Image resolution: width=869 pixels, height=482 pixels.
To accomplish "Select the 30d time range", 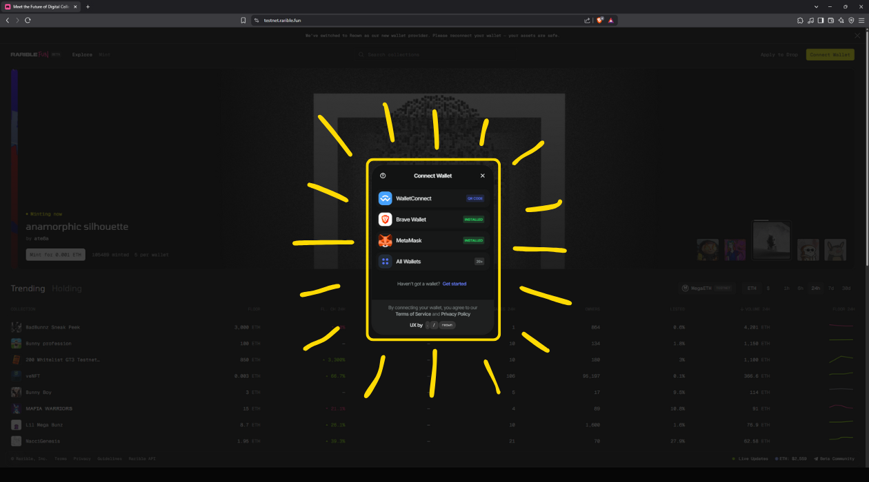I will click(x=846, y=288).
